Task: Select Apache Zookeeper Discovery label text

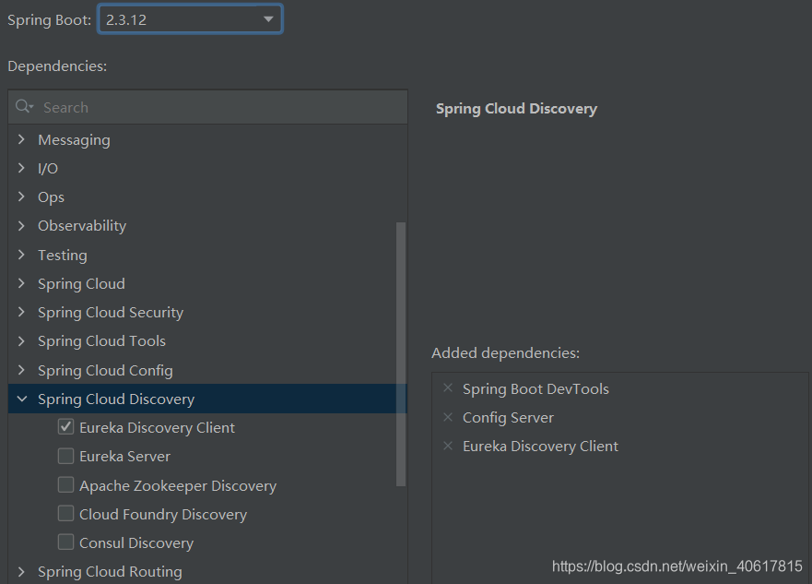Action: (x=178, y=486)
